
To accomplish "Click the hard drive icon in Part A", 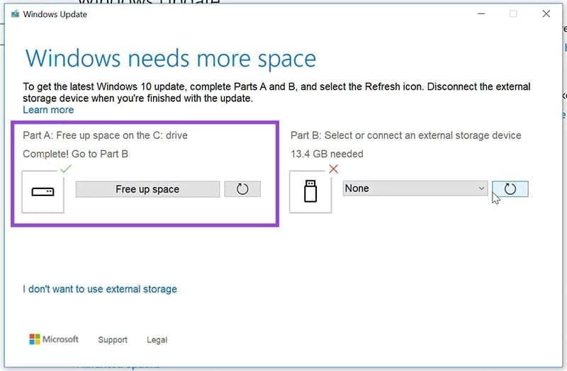I will tap(43, 191).
